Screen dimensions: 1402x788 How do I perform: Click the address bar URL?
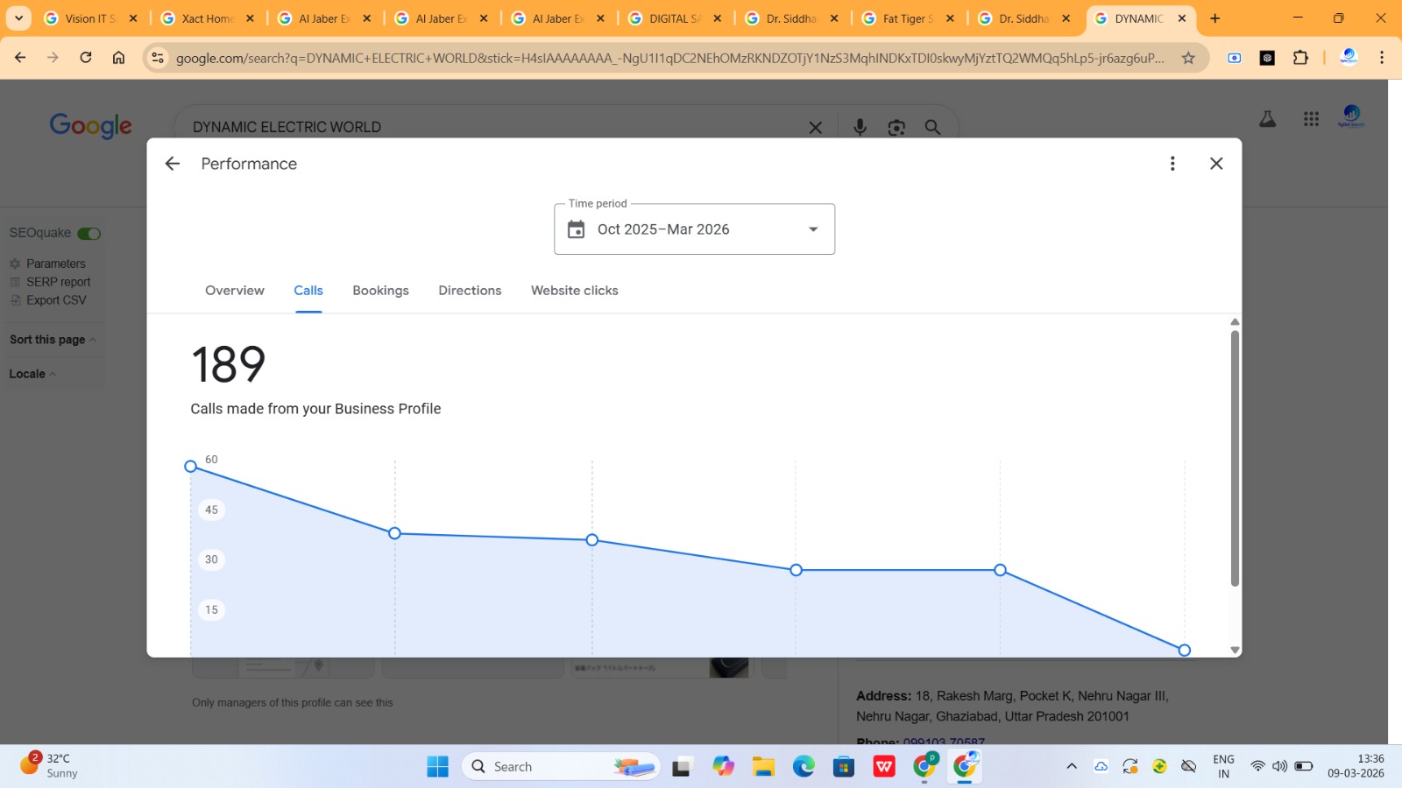pyautogui.click(x=669, y=58)
